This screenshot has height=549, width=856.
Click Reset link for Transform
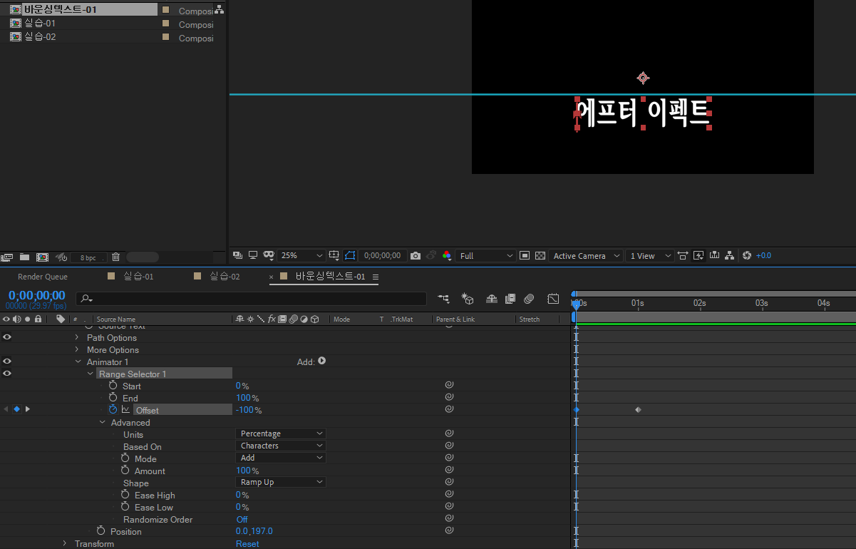247,544
